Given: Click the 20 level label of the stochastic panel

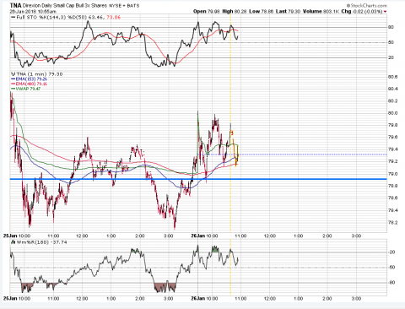Looking at the screenshot, I should (x=391, y=57).
